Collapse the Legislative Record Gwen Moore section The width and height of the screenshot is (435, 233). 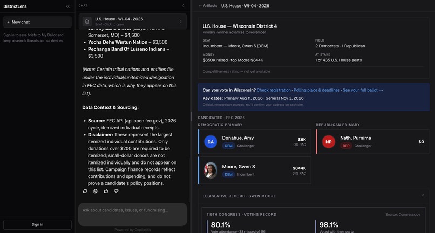click(x=423, y=195)
